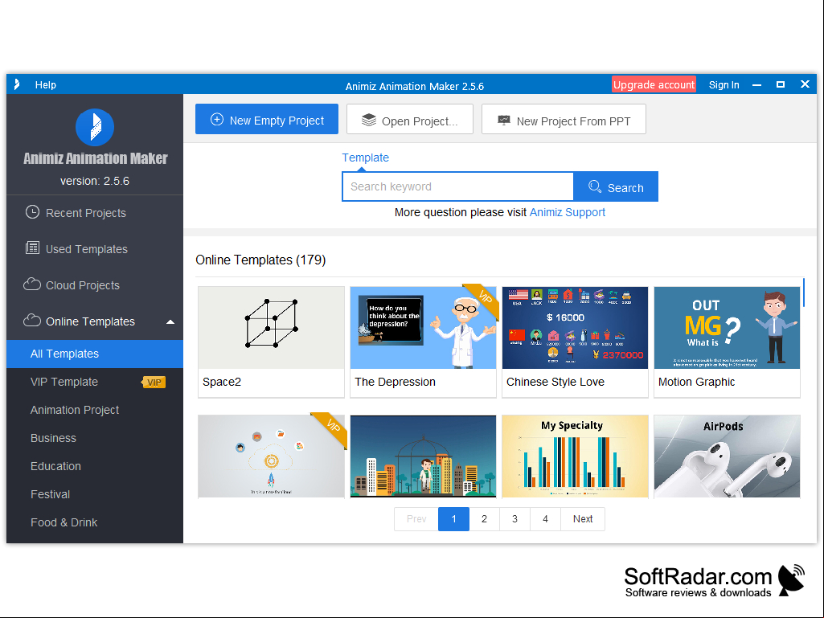Screen dimensions: 824x618
Task: Select Education template category
Action: (95, 466)
